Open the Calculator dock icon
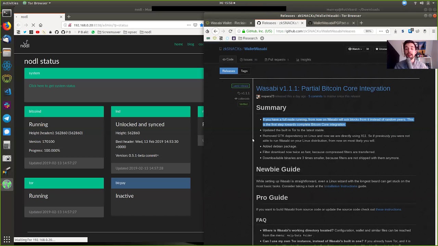 click(7, 145)
